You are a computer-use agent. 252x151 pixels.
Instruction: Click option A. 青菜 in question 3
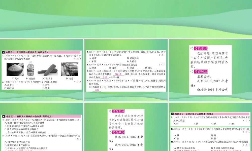coord(93,58)
